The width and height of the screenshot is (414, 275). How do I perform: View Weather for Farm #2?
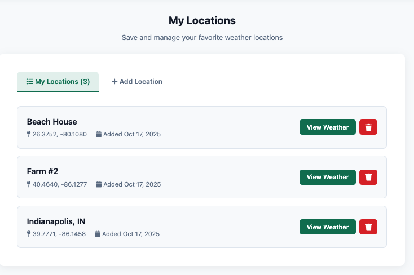point(327,177)
